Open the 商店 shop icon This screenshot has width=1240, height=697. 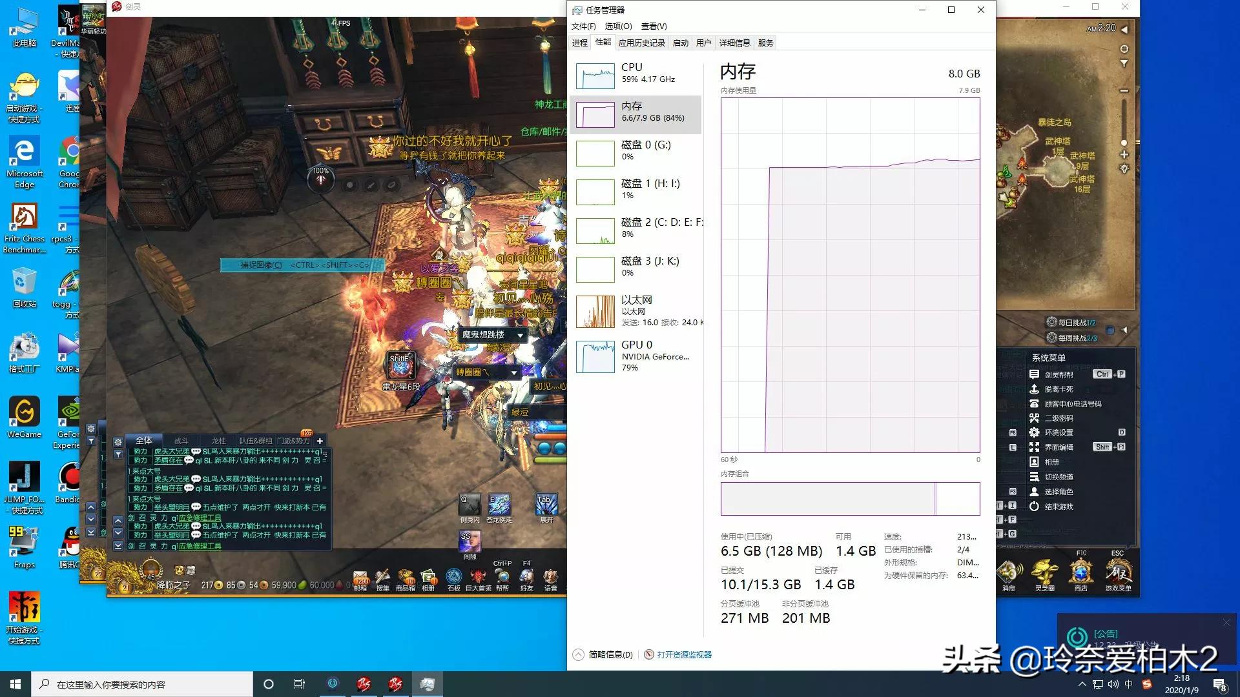(x=1080, y=572)
